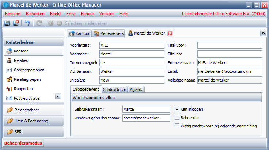Click the Formele naam input field
This screenshot has width=269, height=150.
point(230,63)
